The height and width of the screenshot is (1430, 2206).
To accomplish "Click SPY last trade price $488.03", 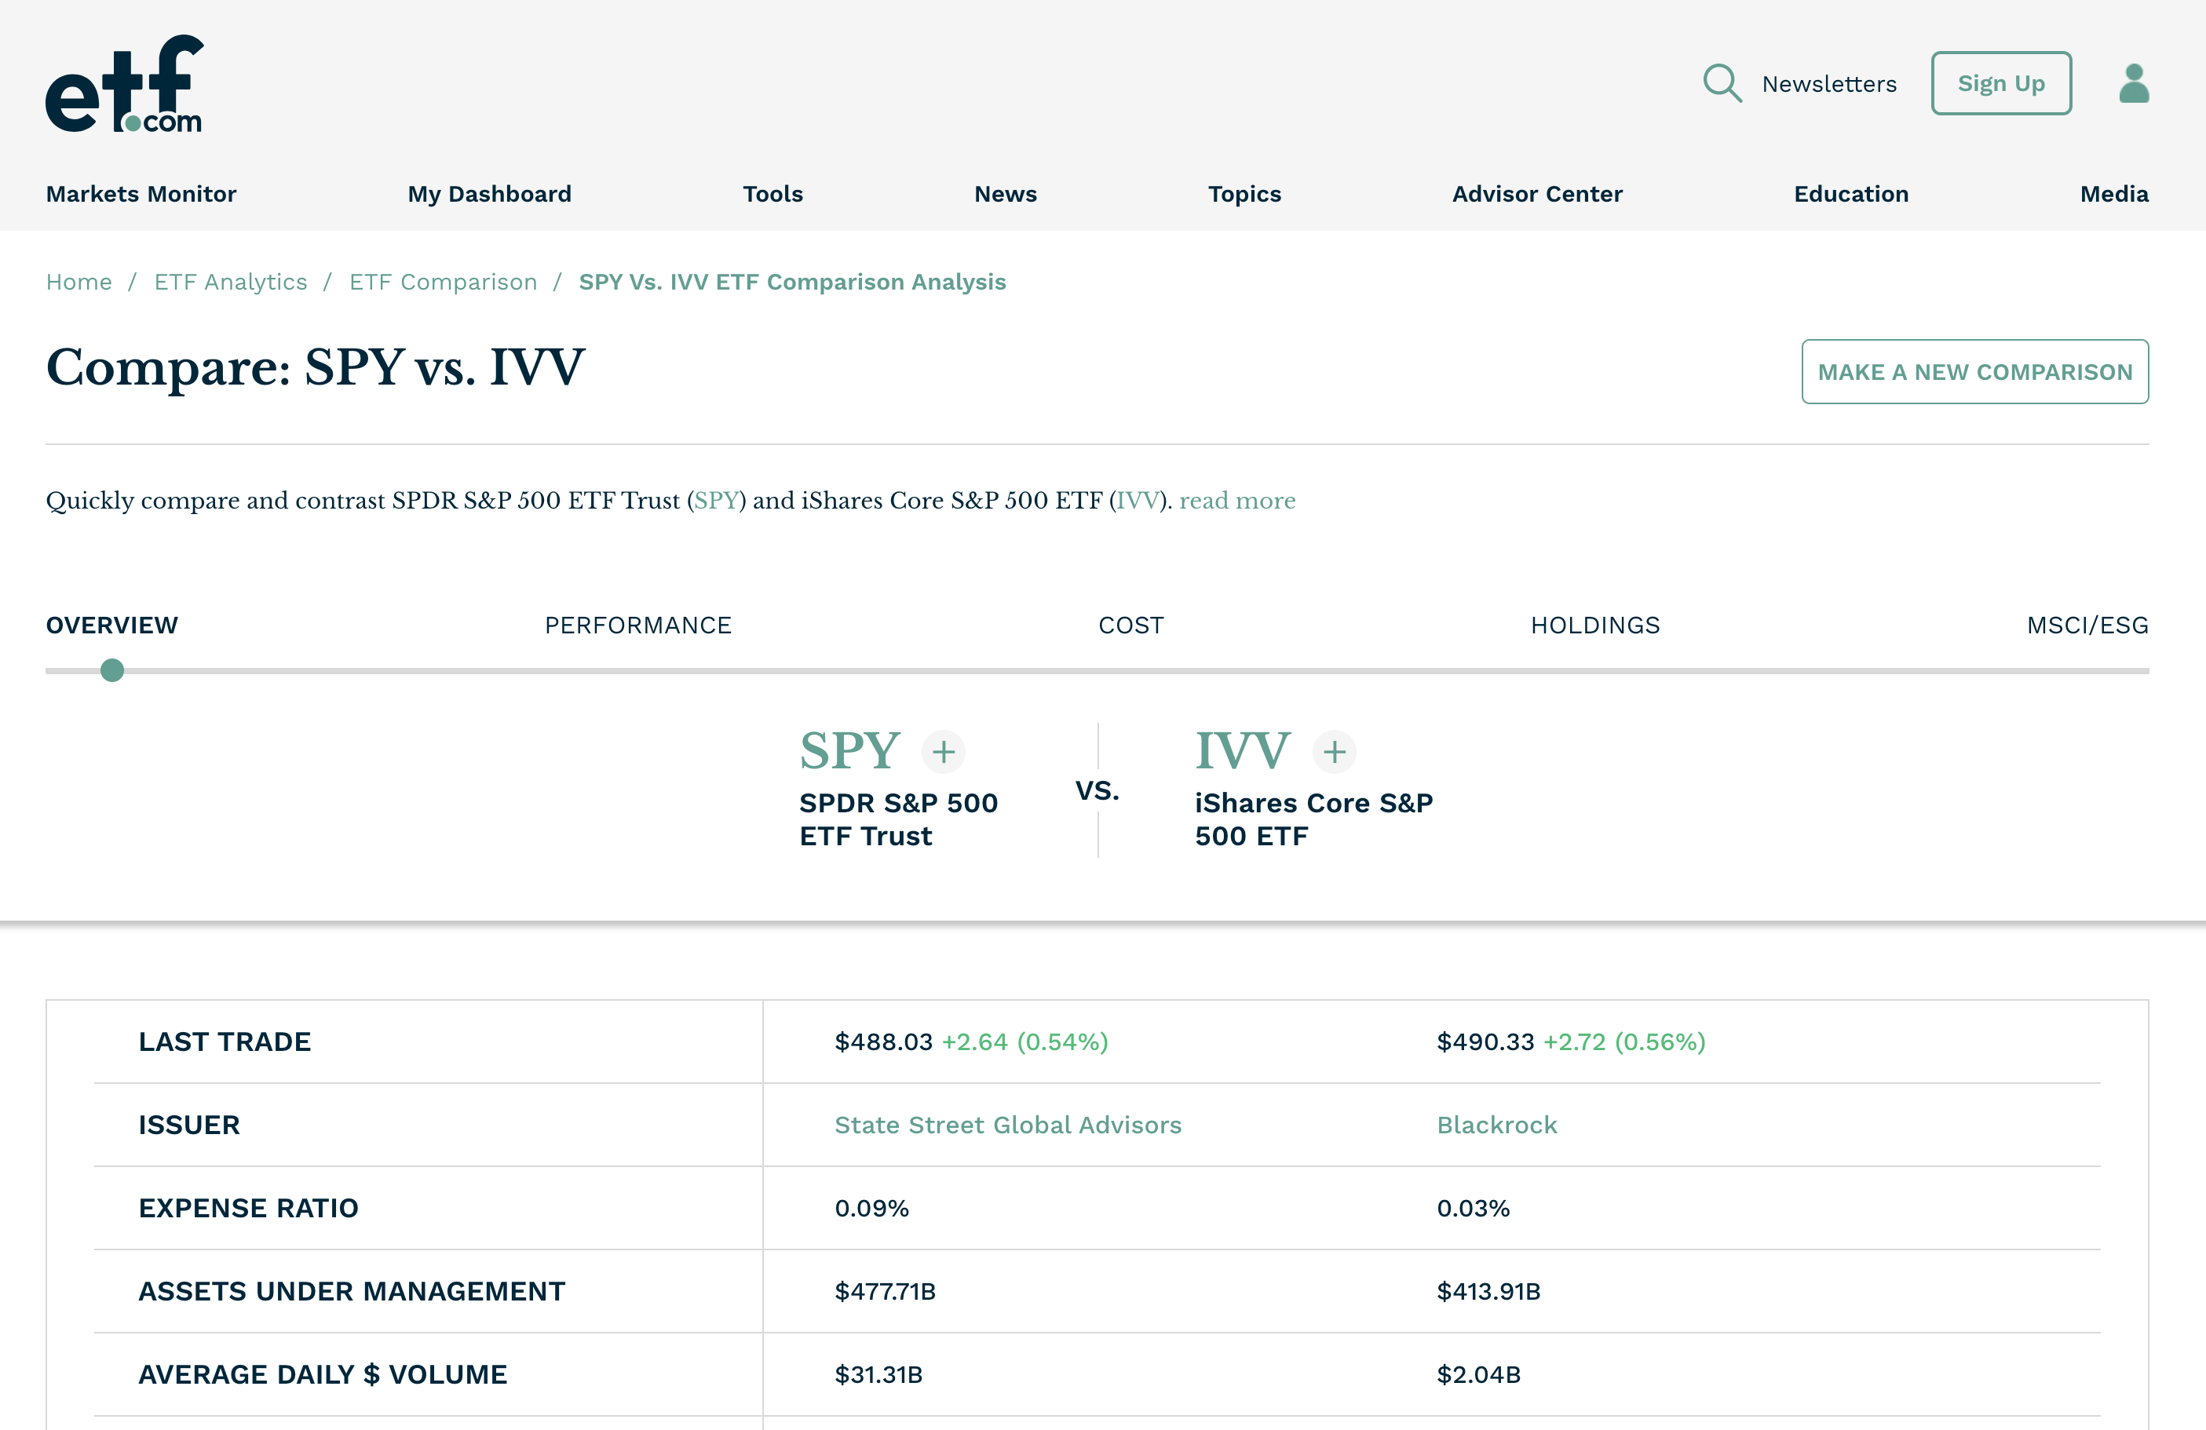I will 883,1041.
